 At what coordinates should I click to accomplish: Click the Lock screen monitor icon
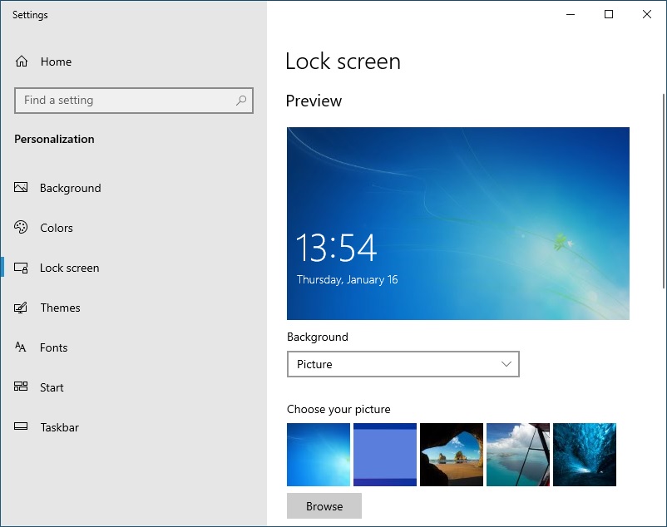[x=21, y=268]
